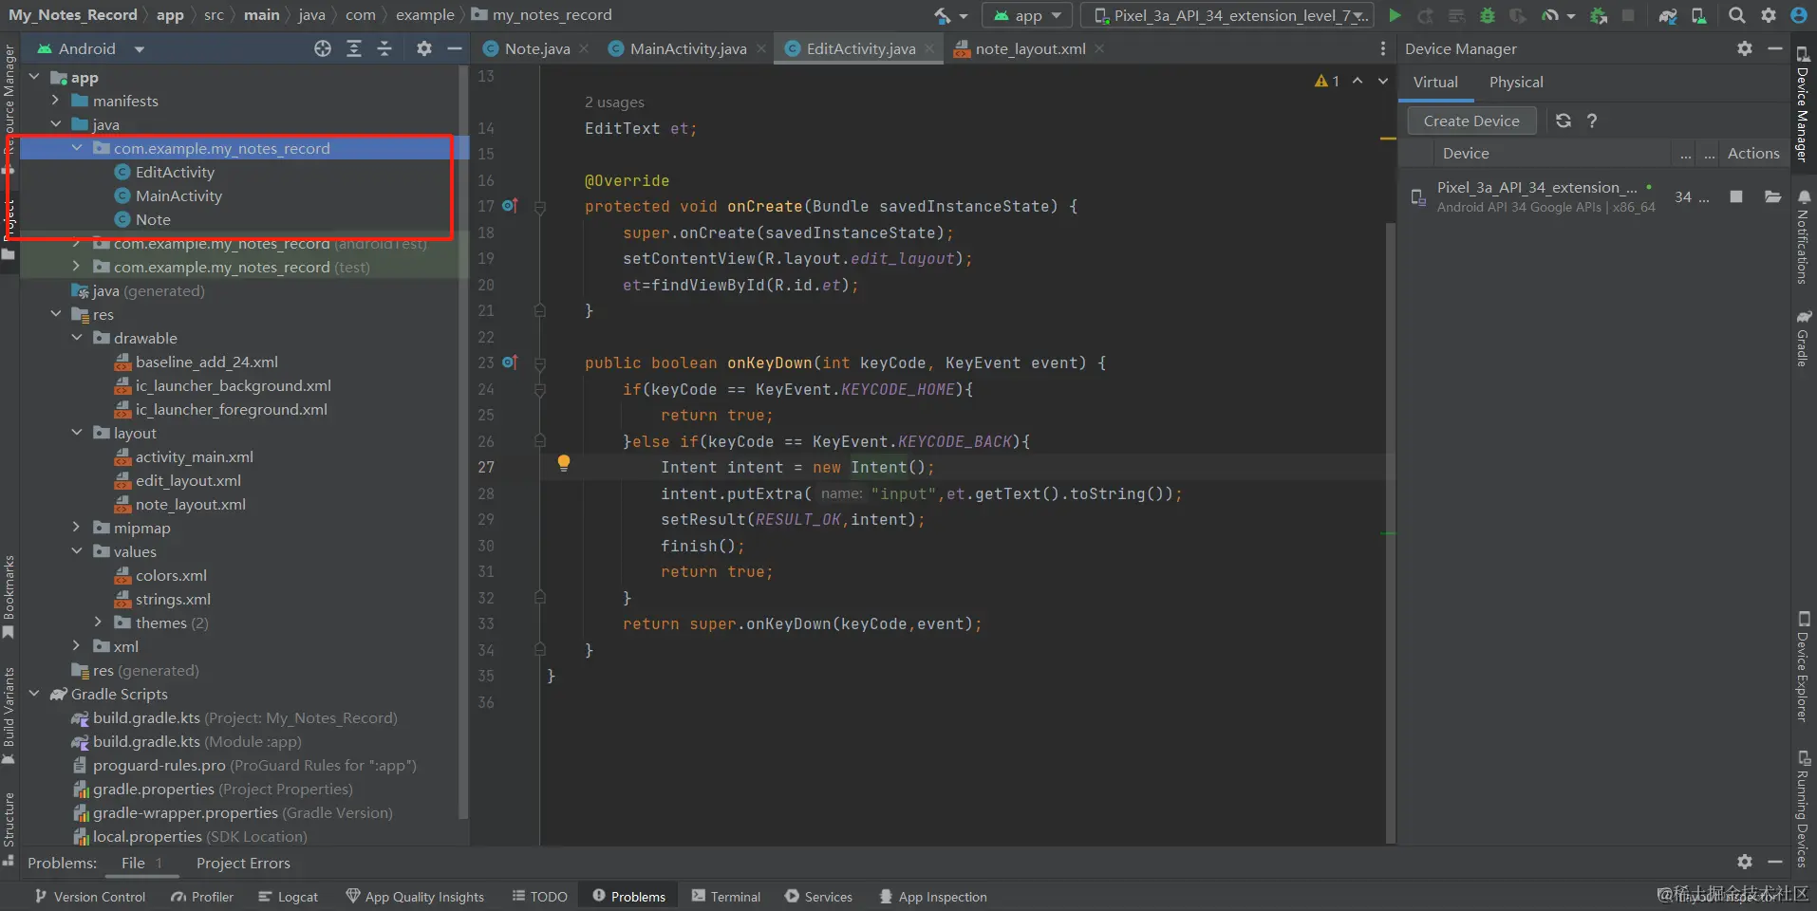
Task: Open Device Manager help question mark
Action: [1592, 121]
